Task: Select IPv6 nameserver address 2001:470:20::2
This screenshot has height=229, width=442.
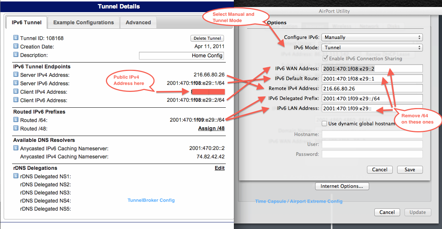Action: click(x=207, y=149)
